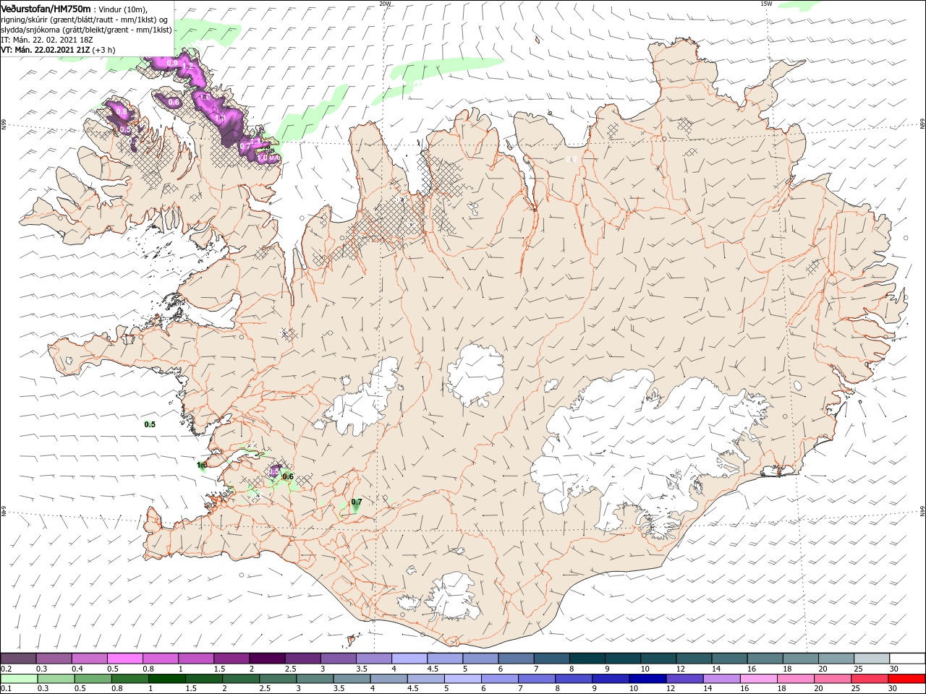Click the 'rigning/skúrir' legend description line
926x694 pixels.
[x=85, y=19]
